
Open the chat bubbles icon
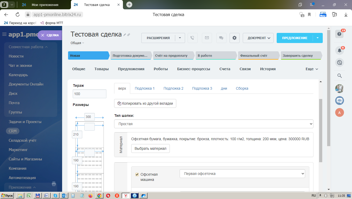tap(221, 38)
